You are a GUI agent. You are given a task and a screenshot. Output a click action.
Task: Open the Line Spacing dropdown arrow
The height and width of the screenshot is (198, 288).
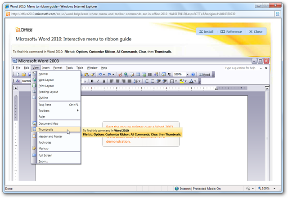point(139,81)
